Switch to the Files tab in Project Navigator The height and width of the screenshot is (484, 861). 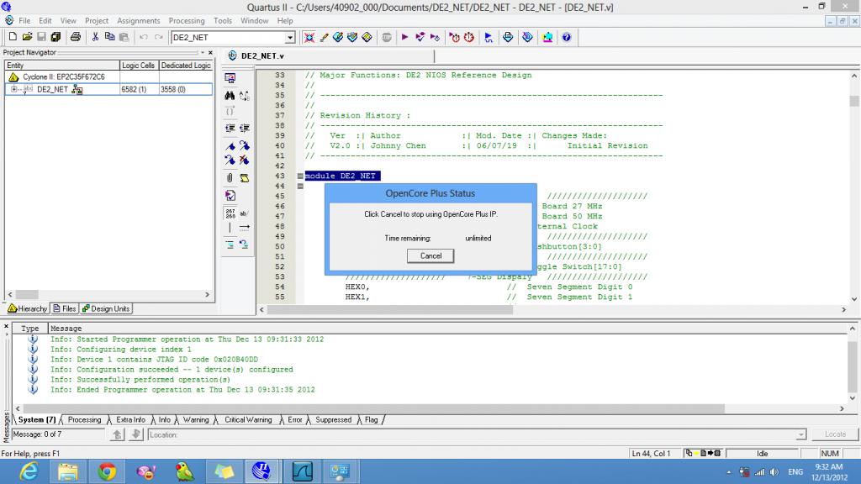[x=64, y=308]
